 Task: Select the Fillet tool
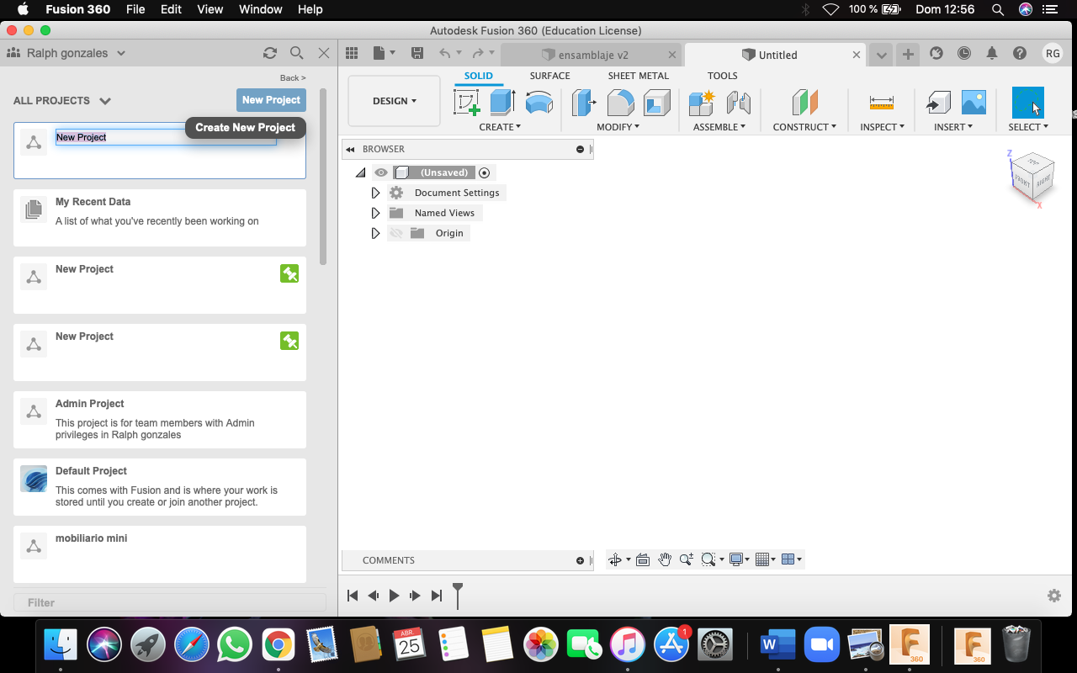[620, 103]
